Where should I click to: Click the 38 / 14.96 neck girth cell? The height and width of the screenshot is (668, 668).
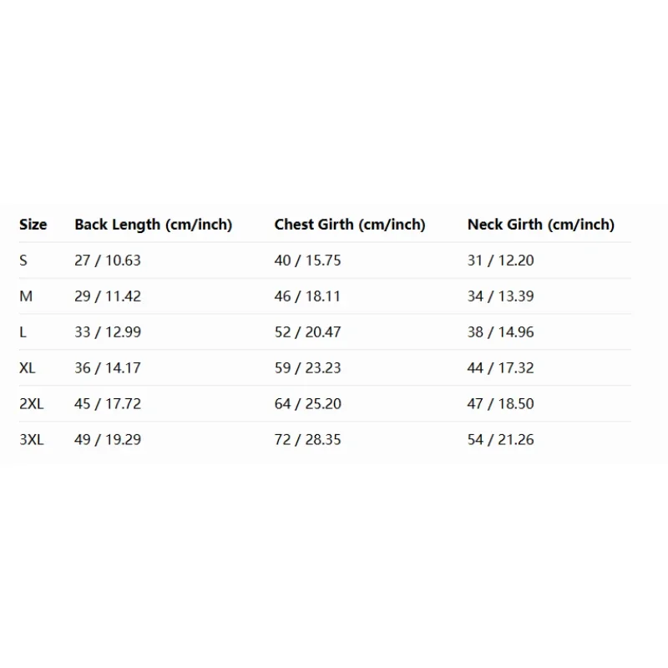[501, 332]
